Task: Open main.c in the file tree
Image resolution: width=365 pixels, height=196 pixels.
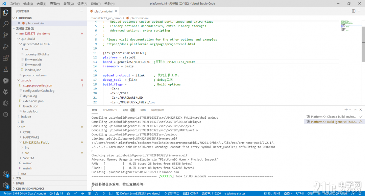Action: (27, 163)
